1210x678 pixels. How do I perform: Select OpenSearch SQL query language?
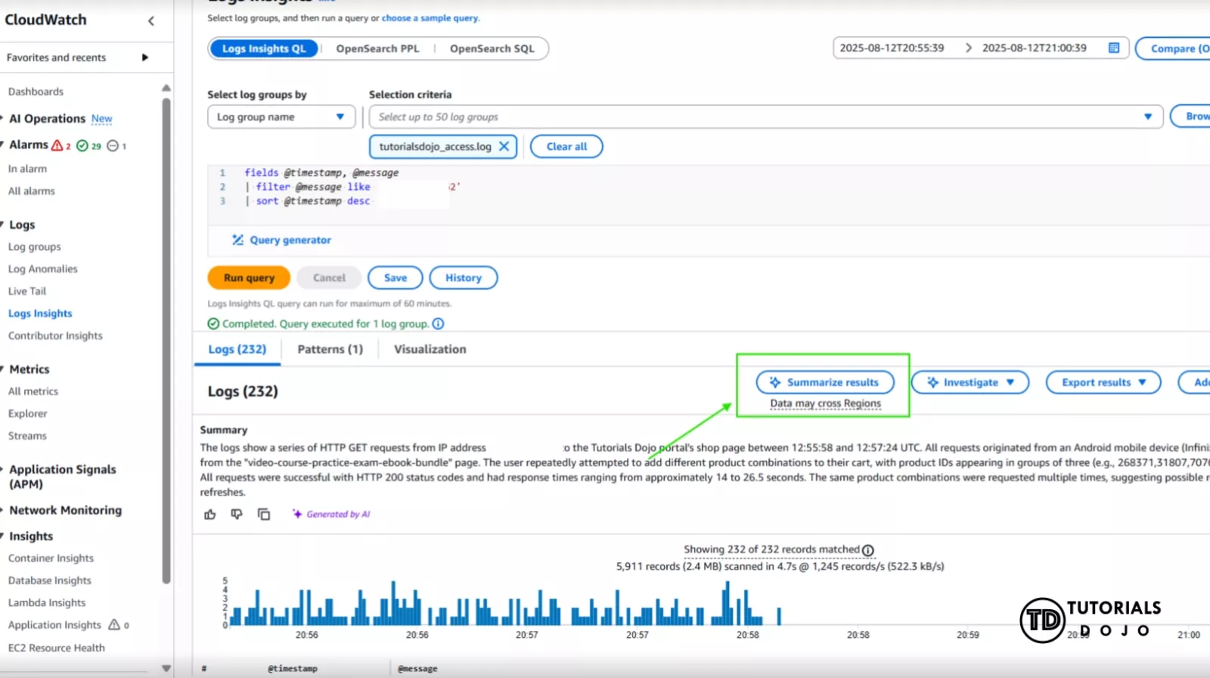tap(492, 48)
